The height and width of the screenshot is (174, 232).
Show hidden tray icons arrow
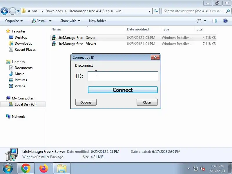coord(189,168)
